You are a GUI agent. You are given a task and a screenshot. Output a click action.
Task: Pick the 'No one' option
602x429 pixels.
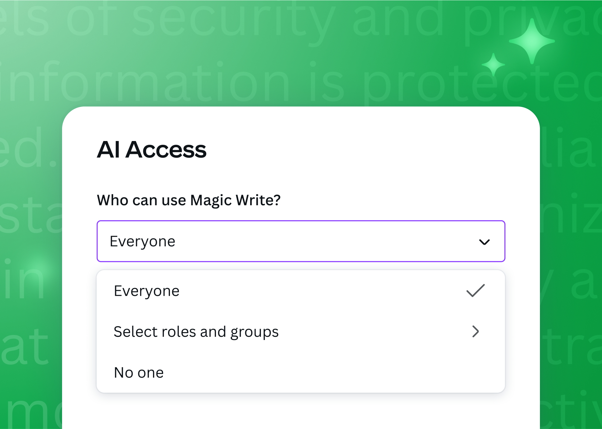click(x=139, y=373)
